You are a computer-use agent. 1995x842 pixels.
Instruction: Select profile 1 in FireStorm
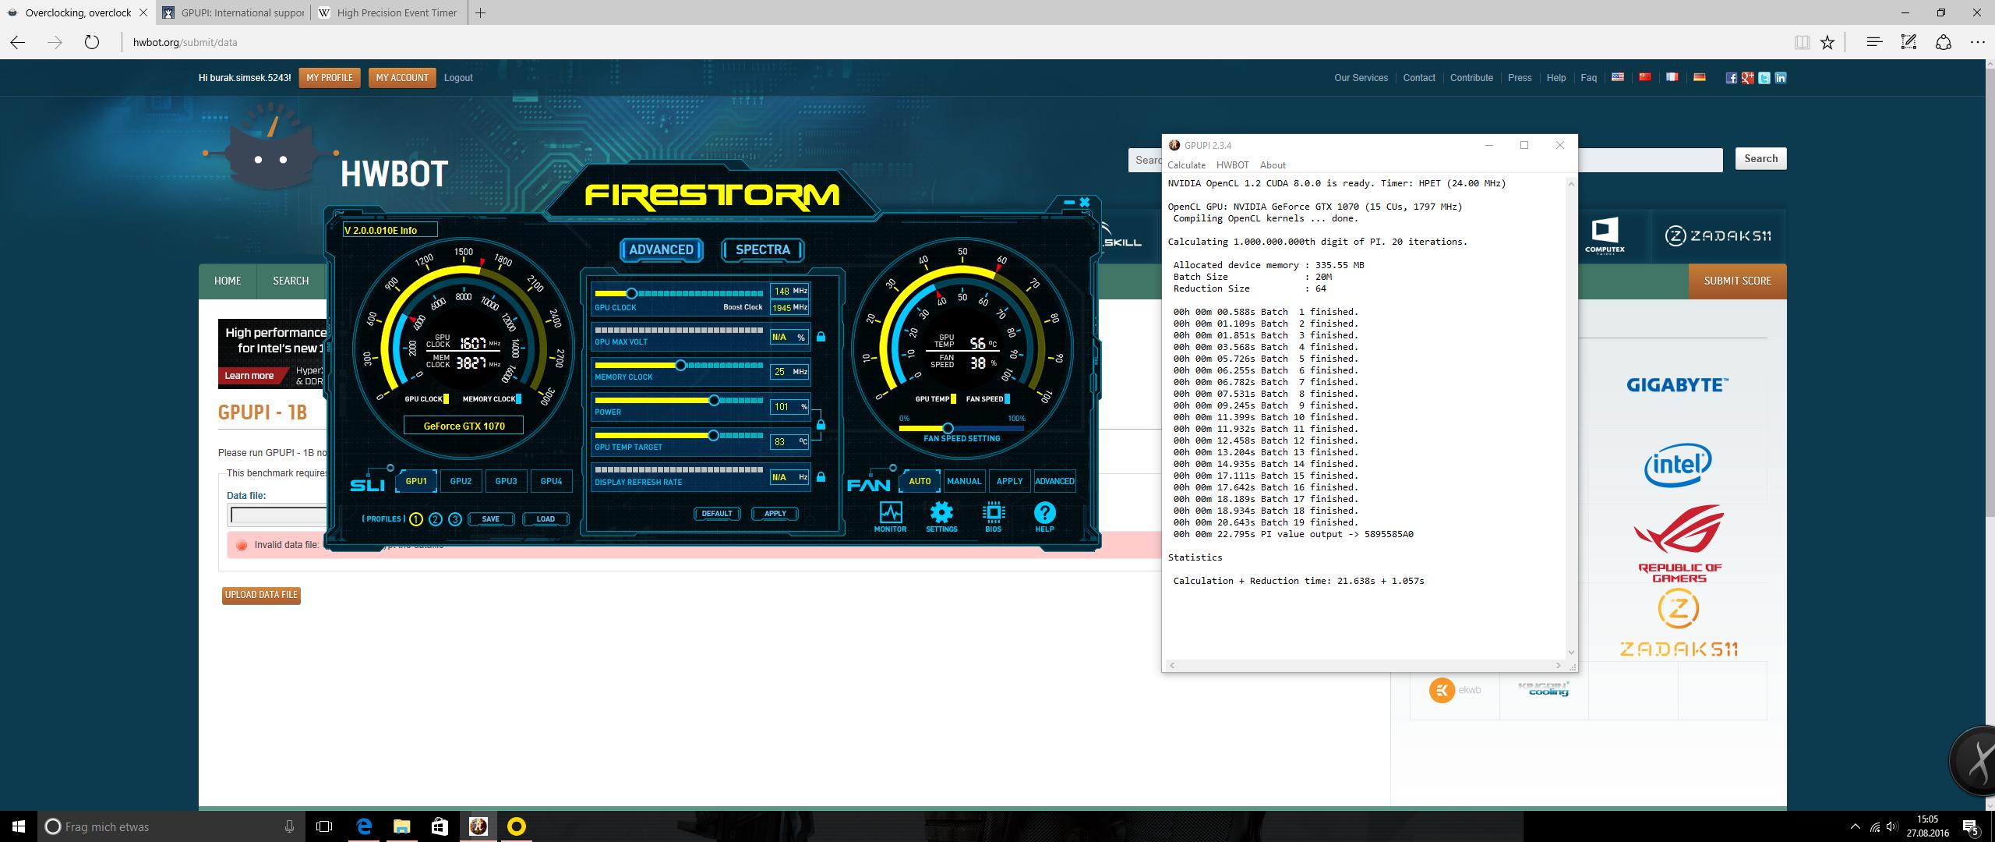click(x=416, y=519)
